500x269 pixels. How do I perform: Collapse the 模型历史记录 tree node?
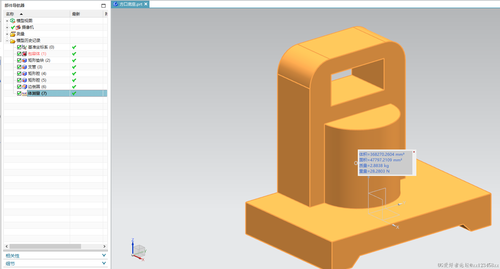click(7, 41)
